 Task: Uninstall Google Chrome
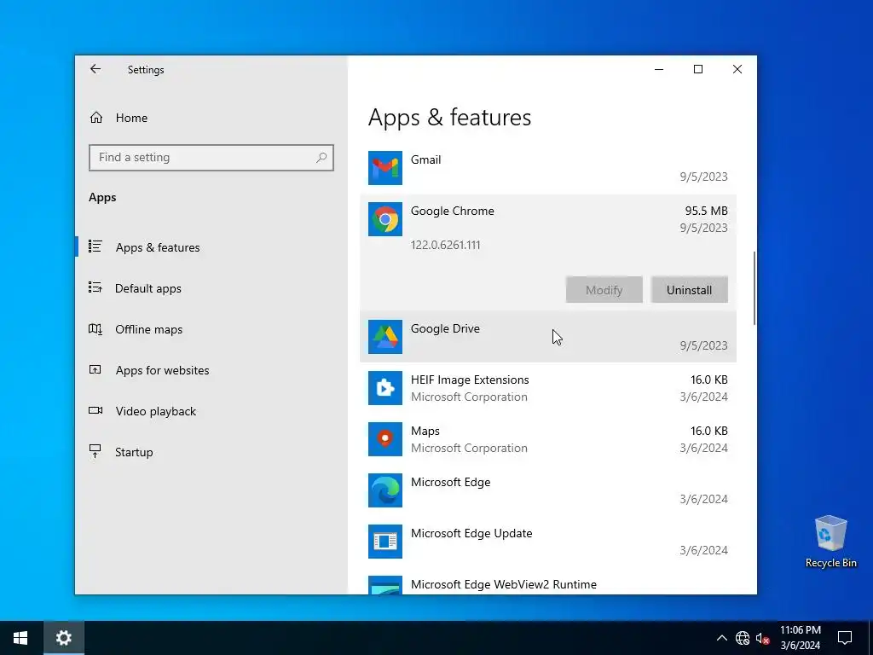689,290
